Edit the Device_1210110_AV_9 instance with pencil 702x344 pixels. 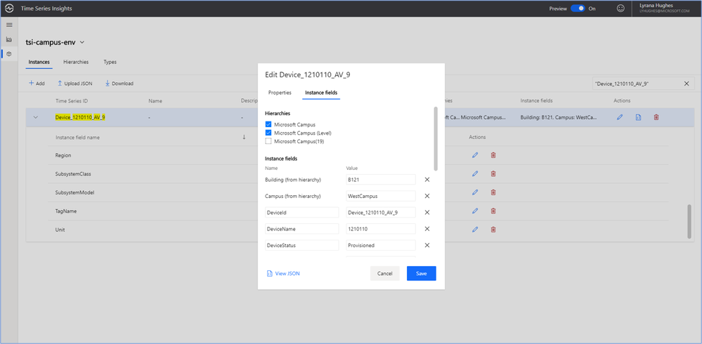click(x=620, y=117)
